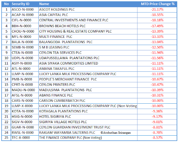Click the -10.39% value
Image resolution: width=178 pixels, height=142 pixels.
(x=157, y=90)
